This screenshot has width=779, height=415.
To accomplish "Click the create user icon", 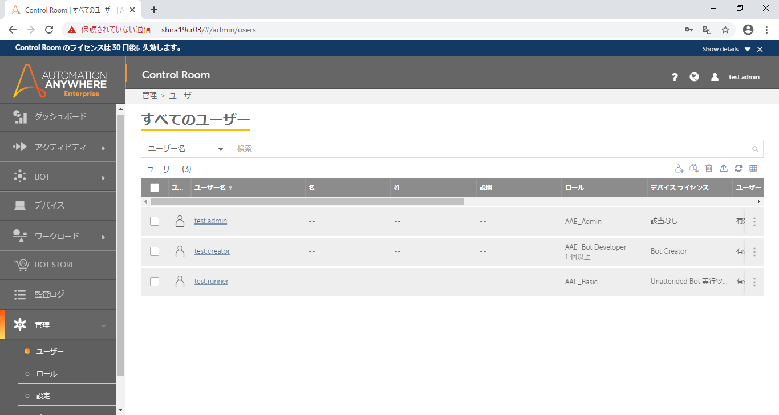I will coord(679,168).
